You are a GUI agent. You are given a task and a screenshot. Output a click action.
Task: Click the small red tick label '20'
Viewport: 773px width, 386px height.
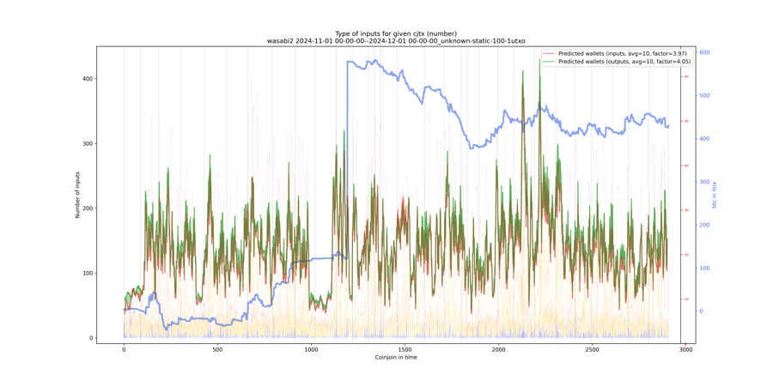coord(685,255)
